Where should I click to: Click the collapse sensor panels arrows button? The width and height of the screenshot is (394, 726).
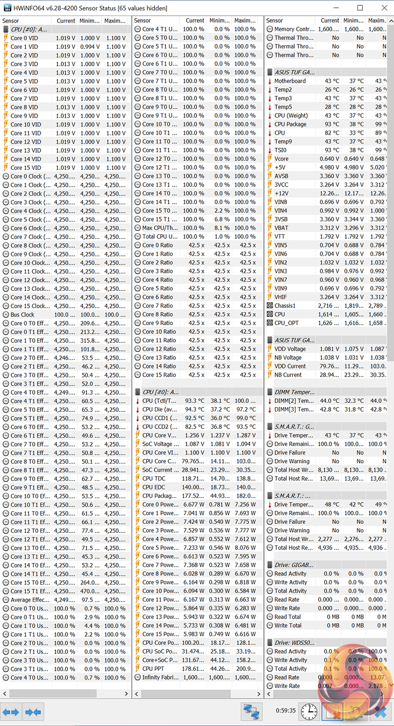pyautogui.click(x=33, y=712)
